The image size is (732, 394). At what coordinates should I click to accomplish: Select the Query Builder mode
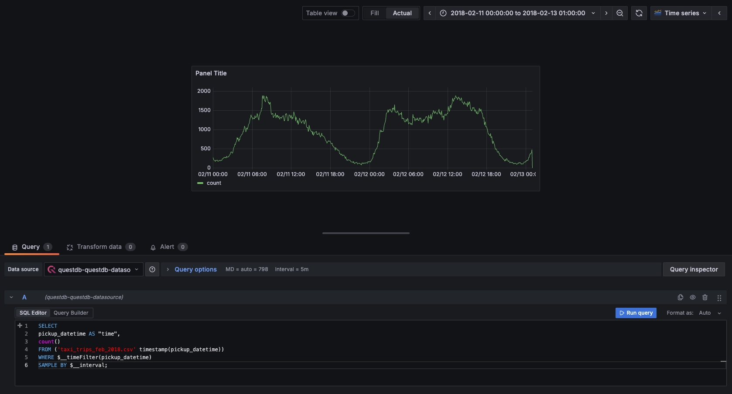tap(71, 313)
